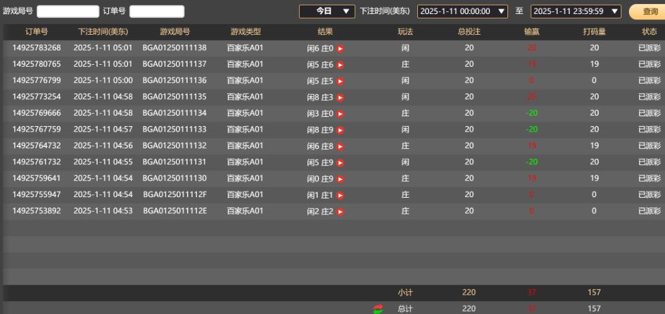The width and height of the screenshot is (665, 314).
Task: Click win/loss value for order 14925769666
Action: [532, 114]
